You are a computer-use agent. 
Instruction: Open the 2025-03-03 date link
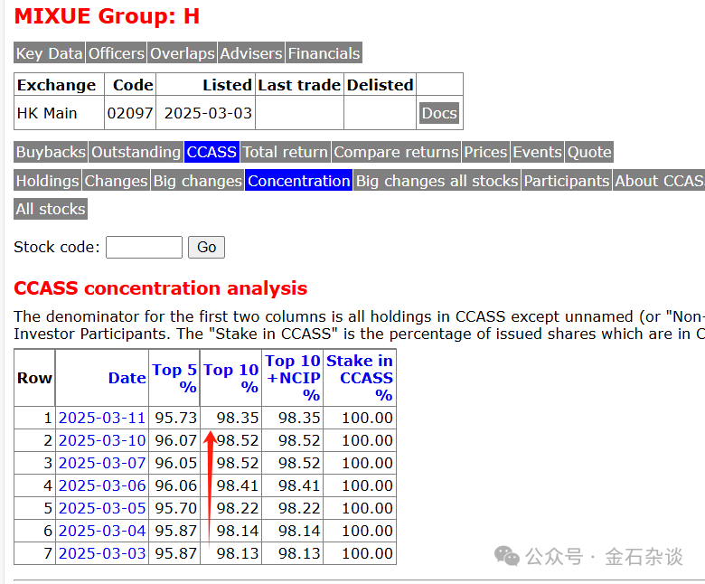pos(102,553)
